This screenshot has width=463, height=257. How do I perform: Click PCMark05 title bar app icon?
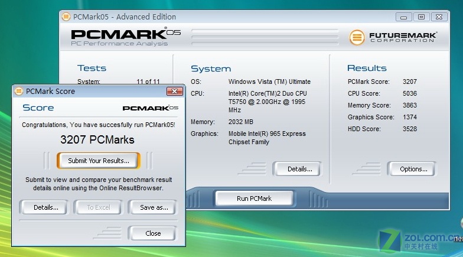click(66, 17)
